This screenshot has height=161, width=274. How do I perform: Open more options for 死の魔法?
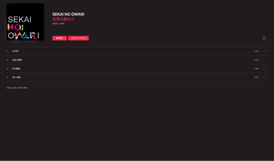click(264, 69)
